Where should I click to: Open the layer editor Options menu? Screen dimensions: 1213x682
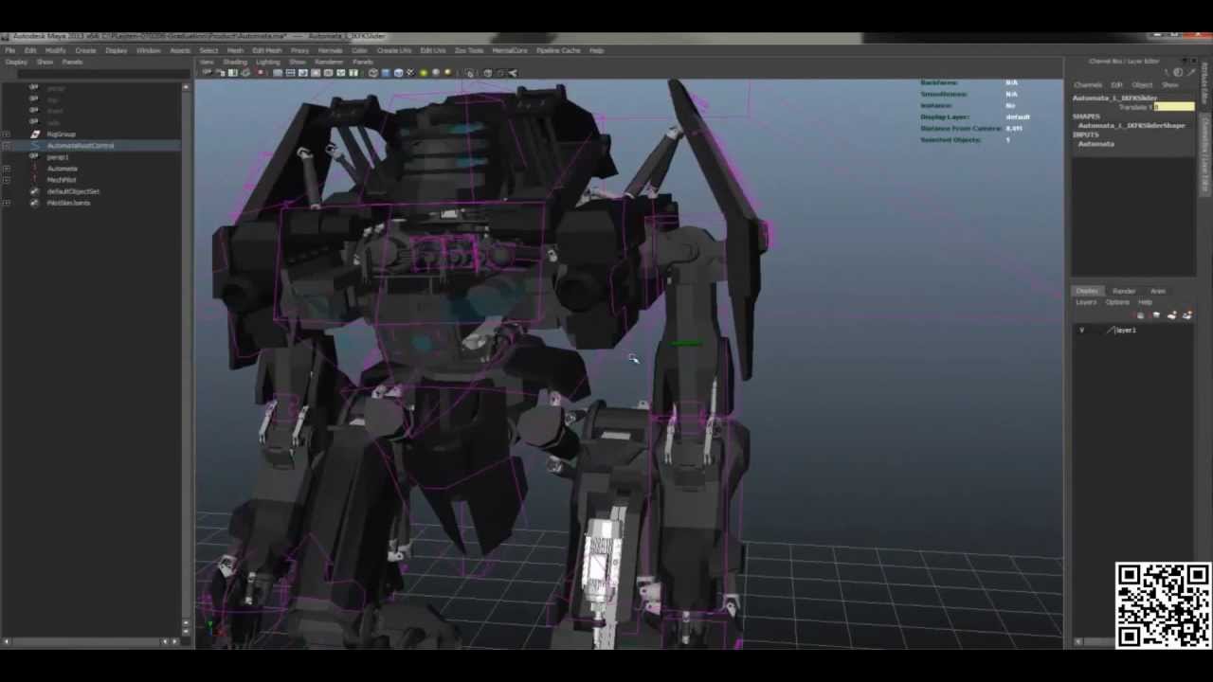[1117, 302]
